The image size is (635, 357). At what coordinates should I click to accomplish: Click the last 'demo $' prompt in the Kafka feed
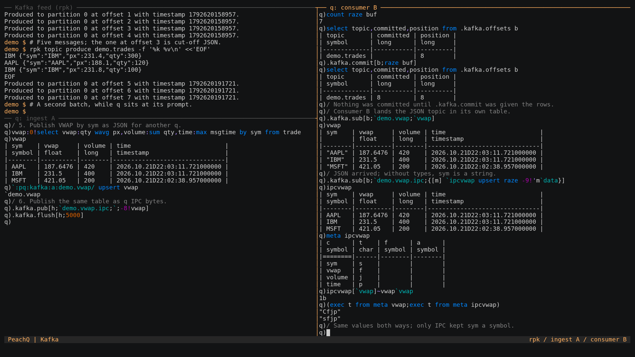(15, 111)
